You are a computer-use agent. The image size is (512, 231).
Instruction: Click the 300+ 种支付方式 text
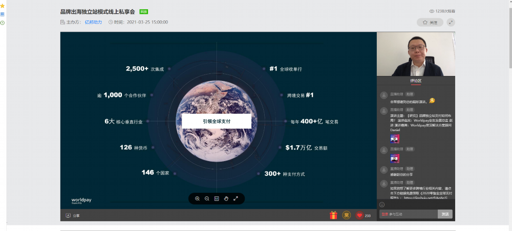coord(284,174)
